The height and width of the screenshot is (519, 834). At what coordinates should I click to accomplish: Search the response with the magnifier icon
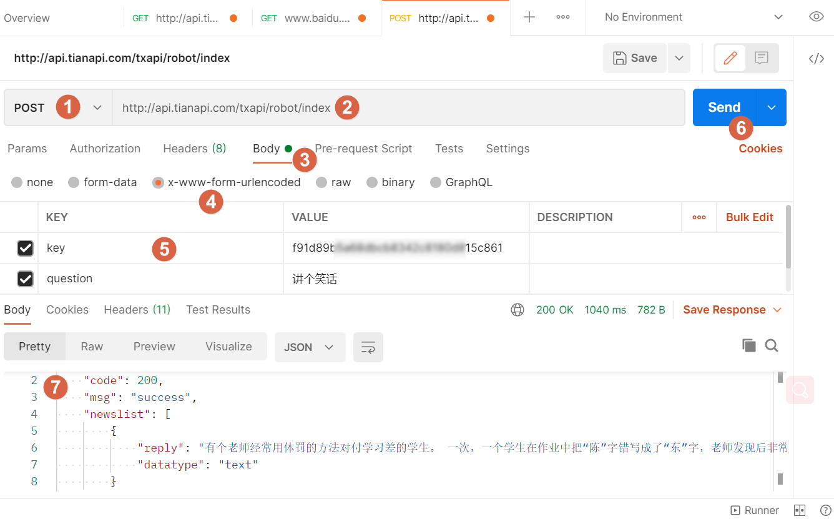[772, 345]
